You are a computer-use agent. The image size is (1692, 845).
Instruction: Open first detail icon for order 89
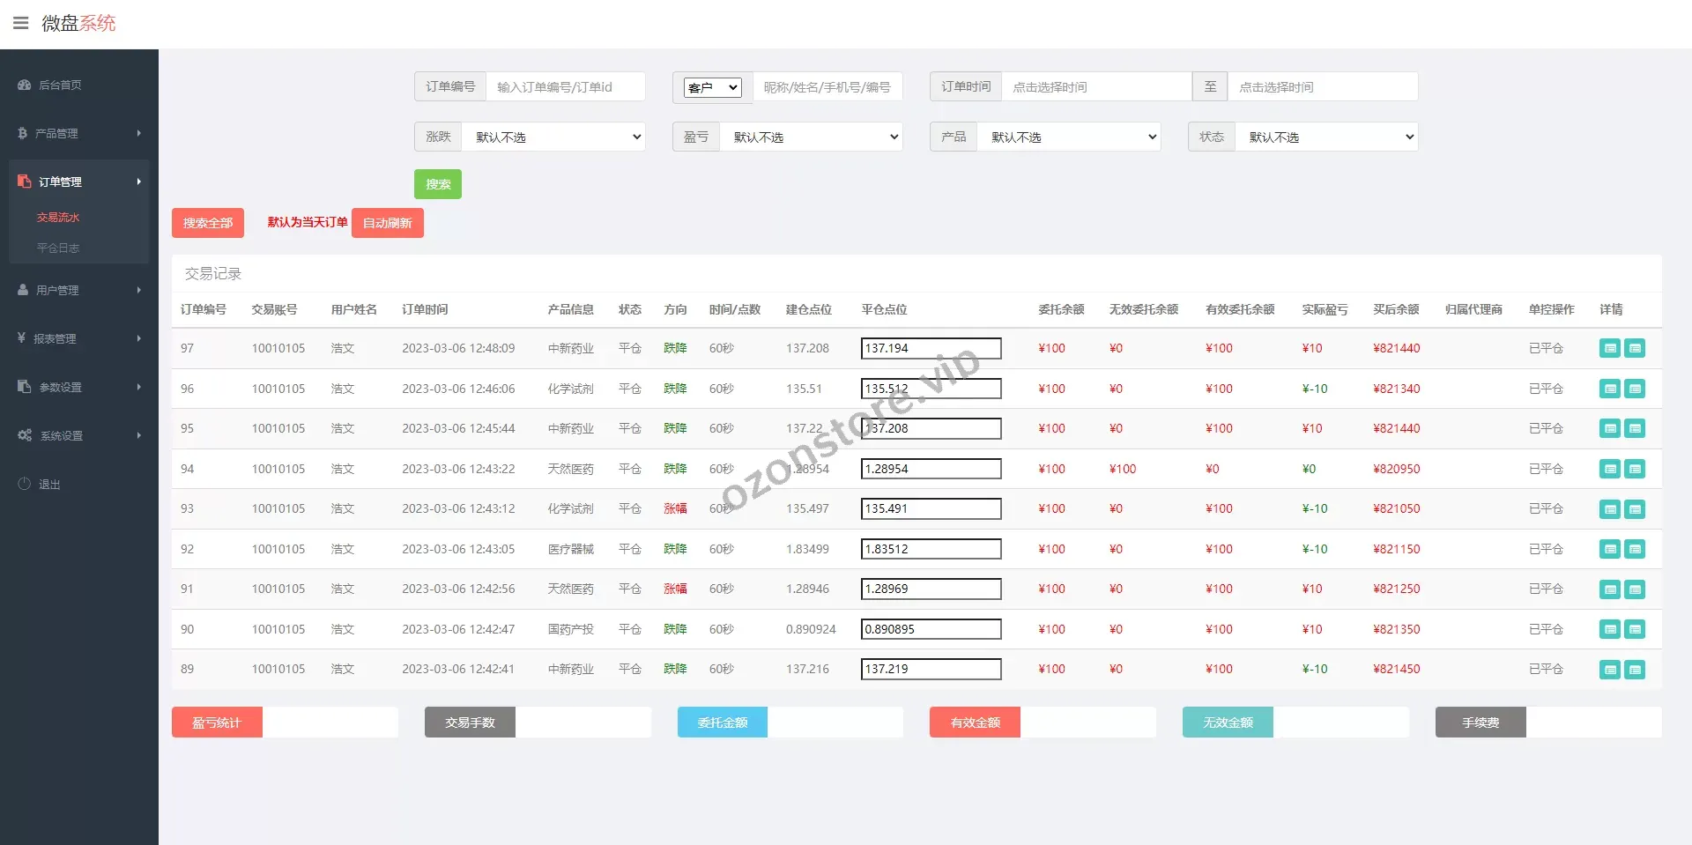[1609, 669]
